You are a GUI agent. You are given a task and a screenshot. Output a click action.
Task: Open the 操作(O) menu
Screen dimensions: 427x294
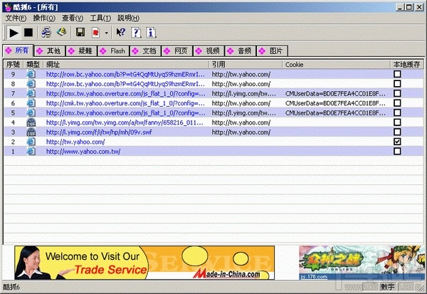pyautogui.click(x=44, y=18)
